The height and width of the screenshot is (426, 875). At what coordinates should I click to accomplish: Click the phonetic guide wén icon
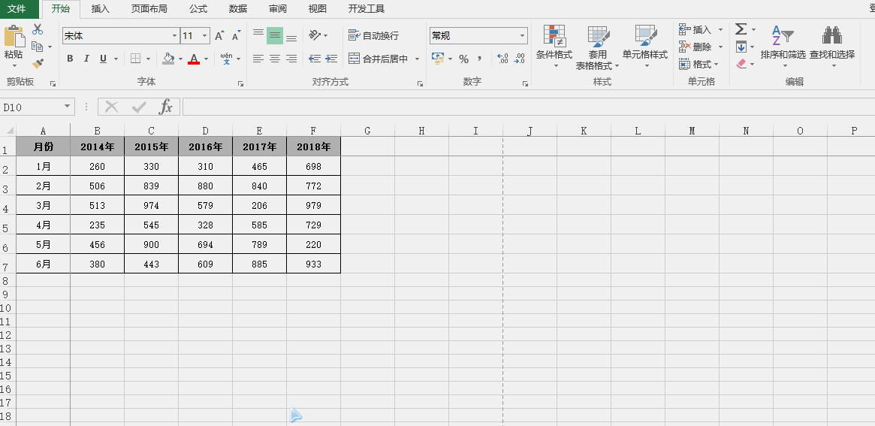[x=226, y=59]
